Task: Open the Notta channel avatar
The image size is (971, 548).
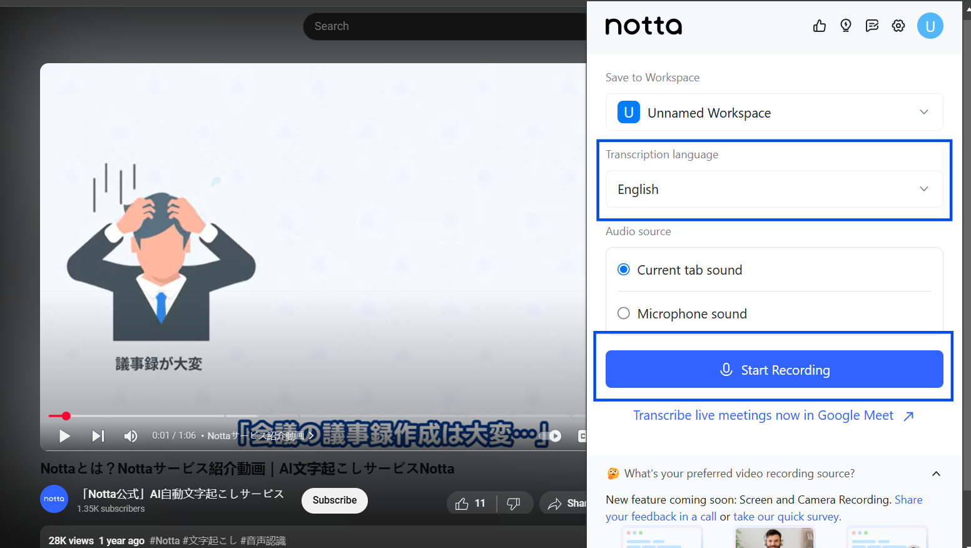Action: 54,499
